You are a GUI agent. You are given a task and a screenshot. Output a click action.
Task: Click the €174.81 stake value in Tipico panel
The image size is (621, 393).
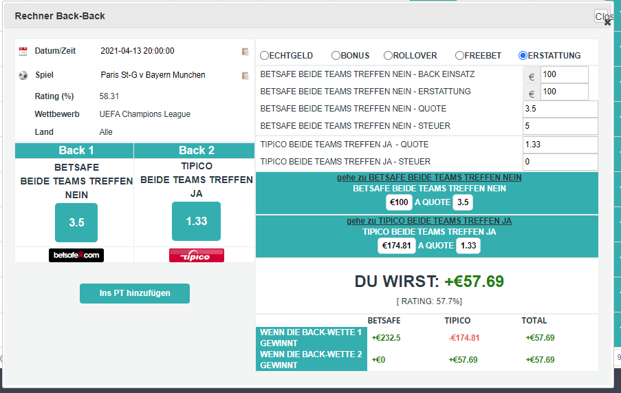click(396, 246)
